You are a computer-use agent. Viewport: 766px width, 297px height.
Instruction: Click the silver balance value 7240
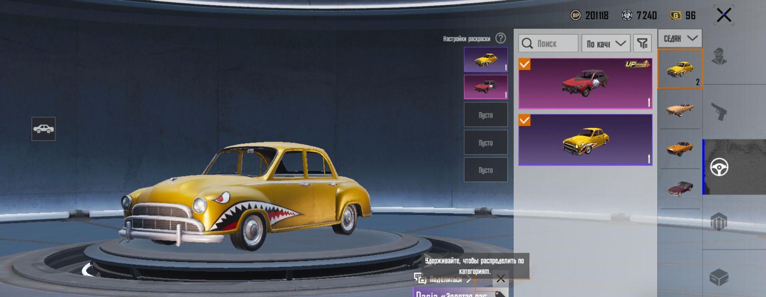point(647,16)
